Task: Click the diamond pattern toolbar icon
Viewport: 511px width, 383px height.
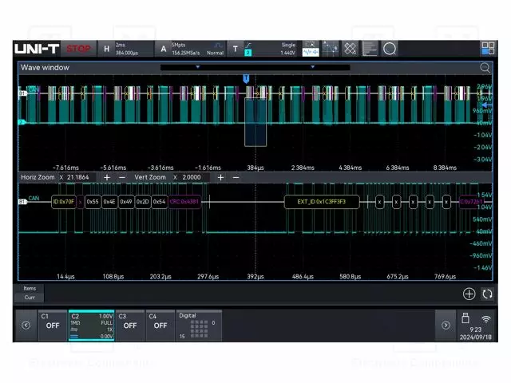Action: click(350, 49)
